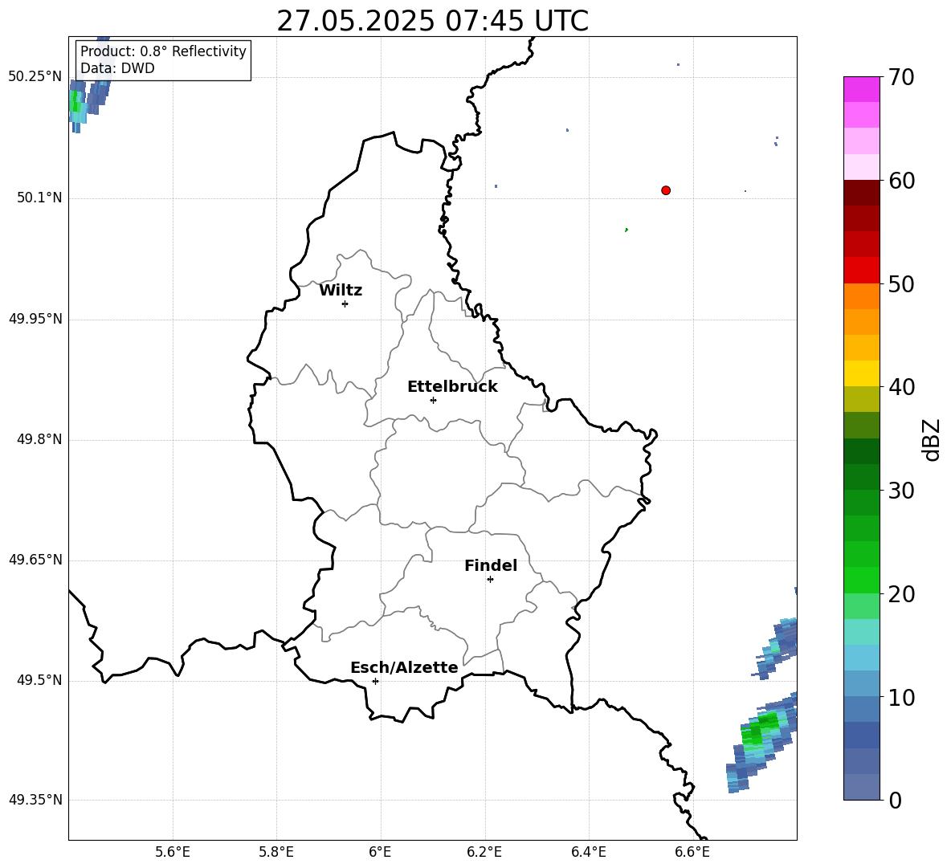
Task: Click the small green echo speck below red dot
Action: [x=627, y=230]
